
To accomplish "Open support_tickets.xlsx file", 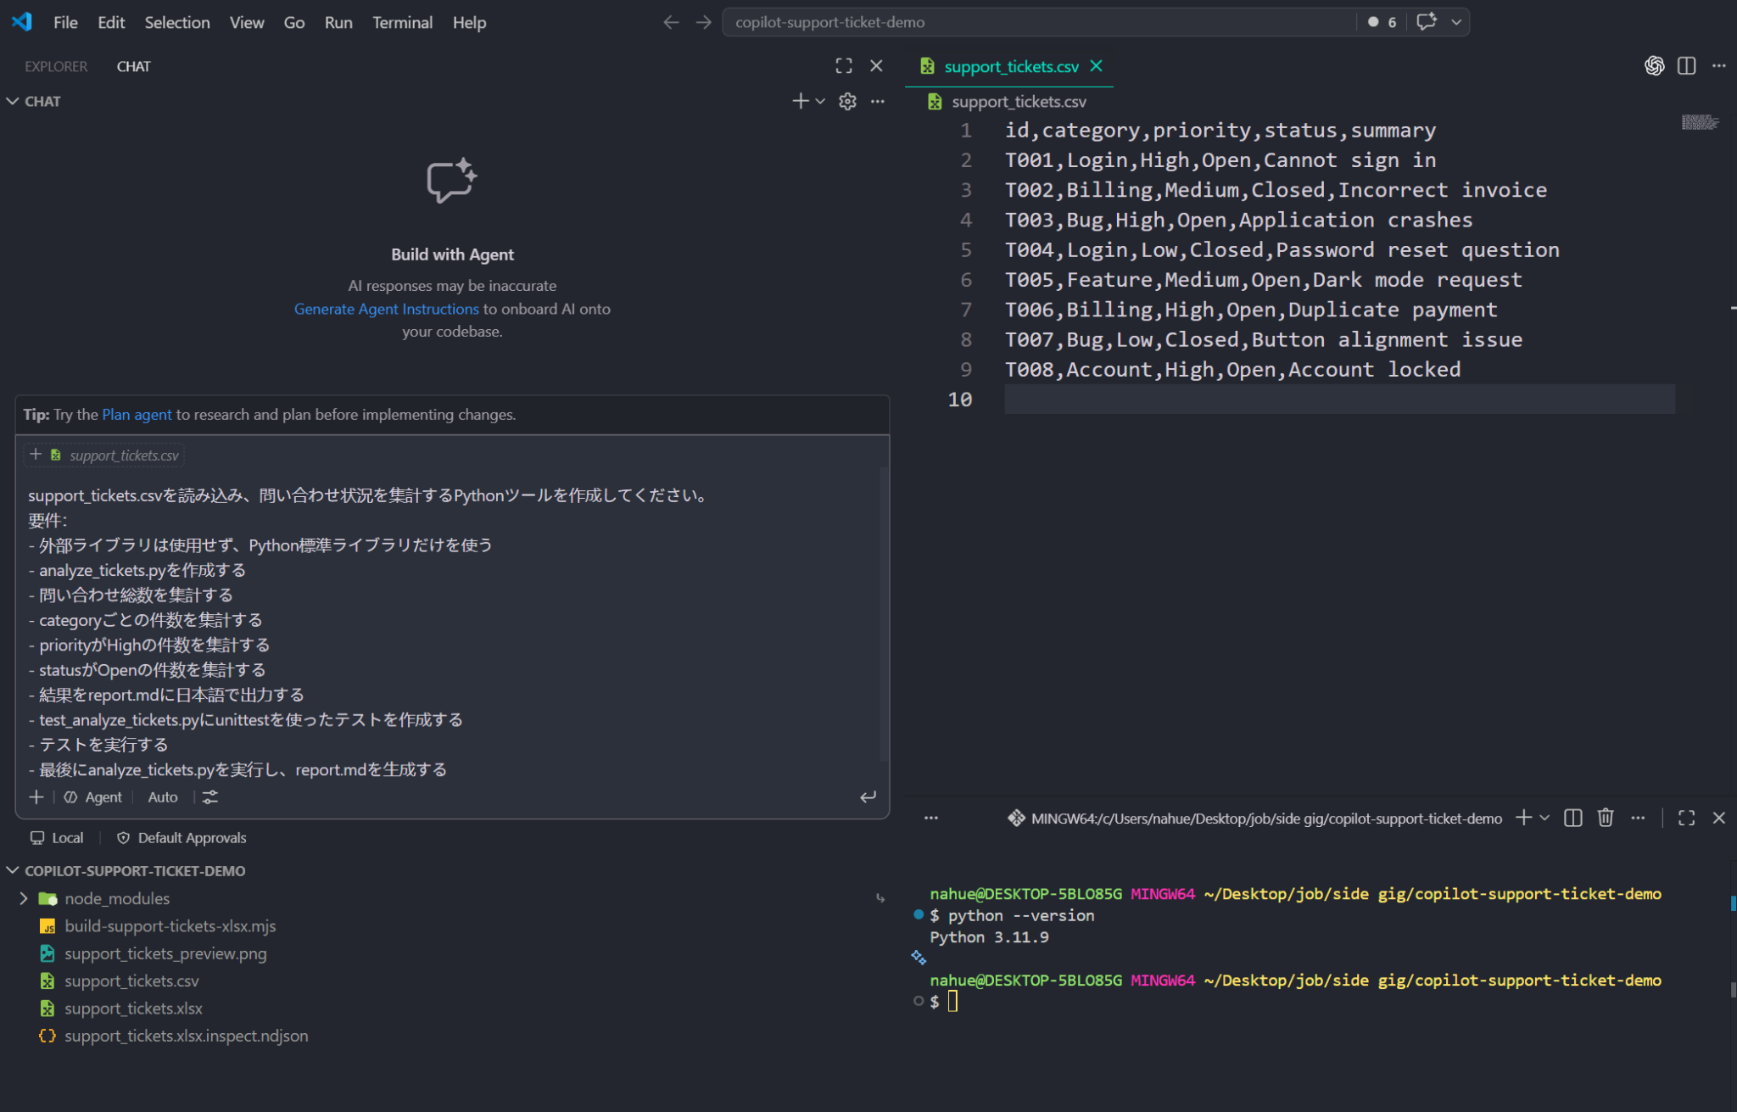I will pyautogui.click(x=133, y=1009).
